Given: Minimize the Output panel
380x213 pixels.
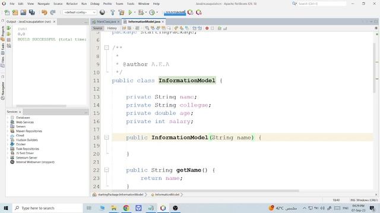Looking at the screenshot, I should pos(85,22).
